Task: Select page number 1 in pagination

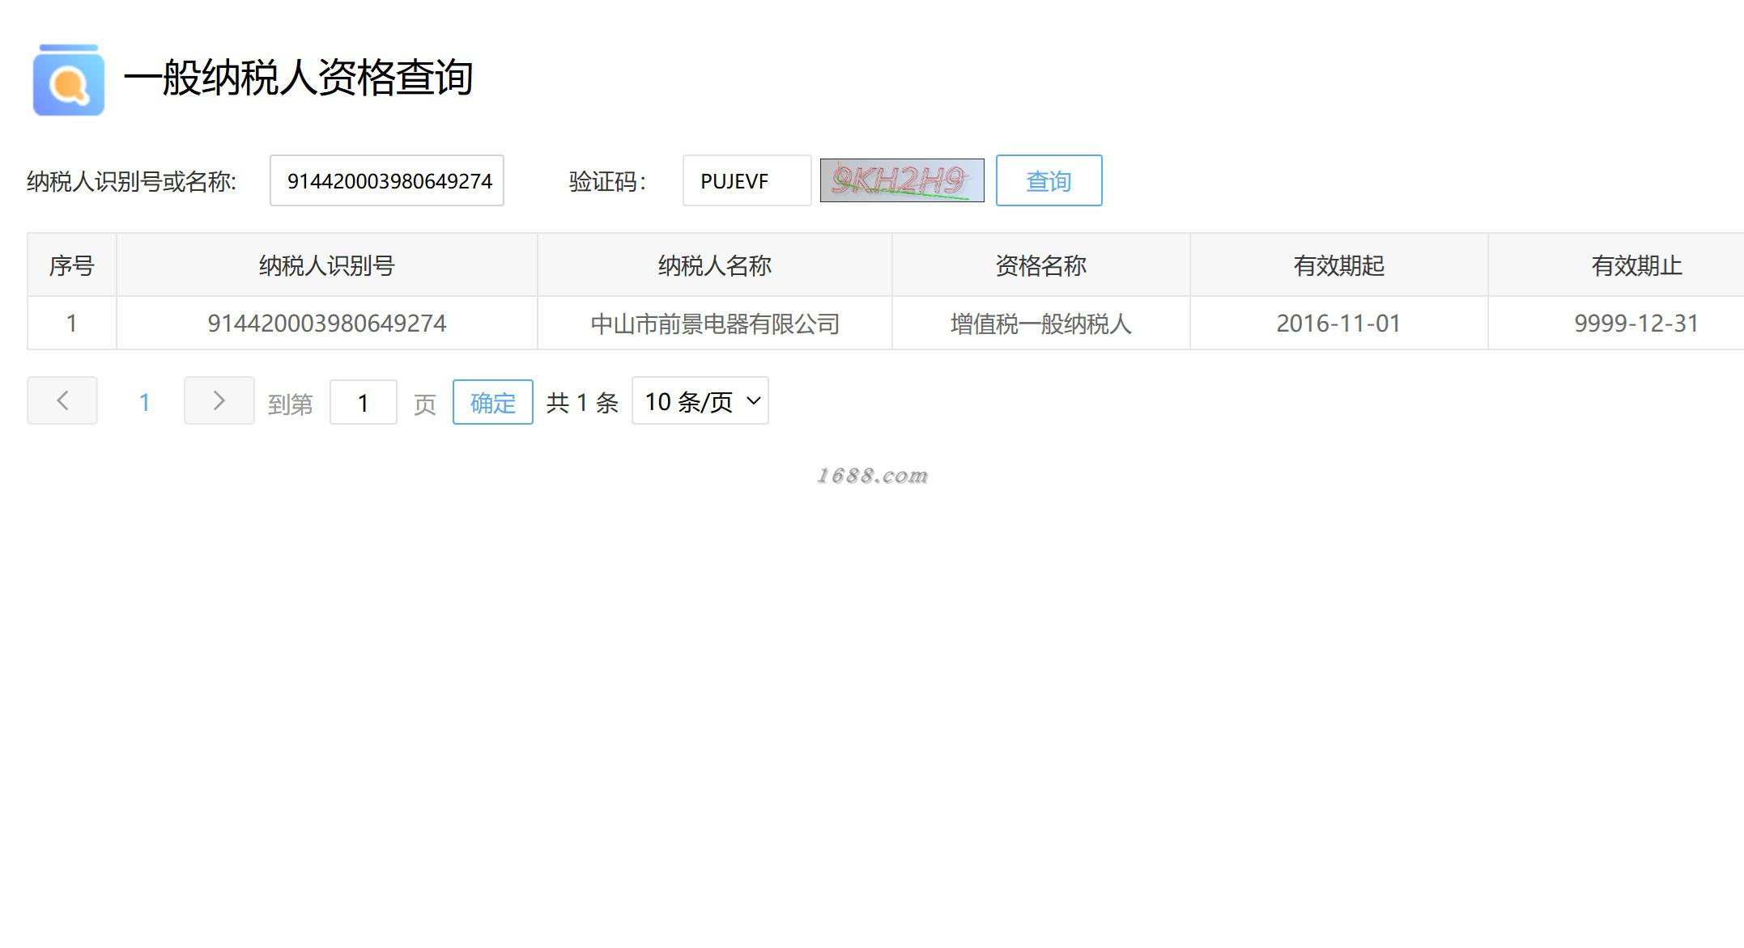Action: [144, 402]
